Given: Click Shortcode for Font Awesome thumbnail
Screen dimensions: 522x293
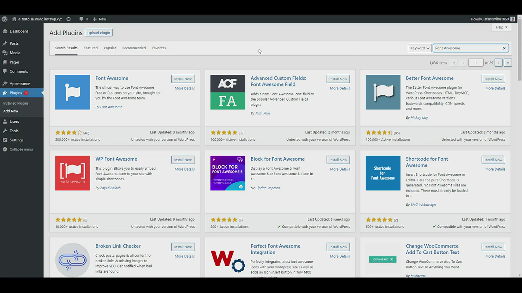Looking at the screenshot, I should [383, 173].
